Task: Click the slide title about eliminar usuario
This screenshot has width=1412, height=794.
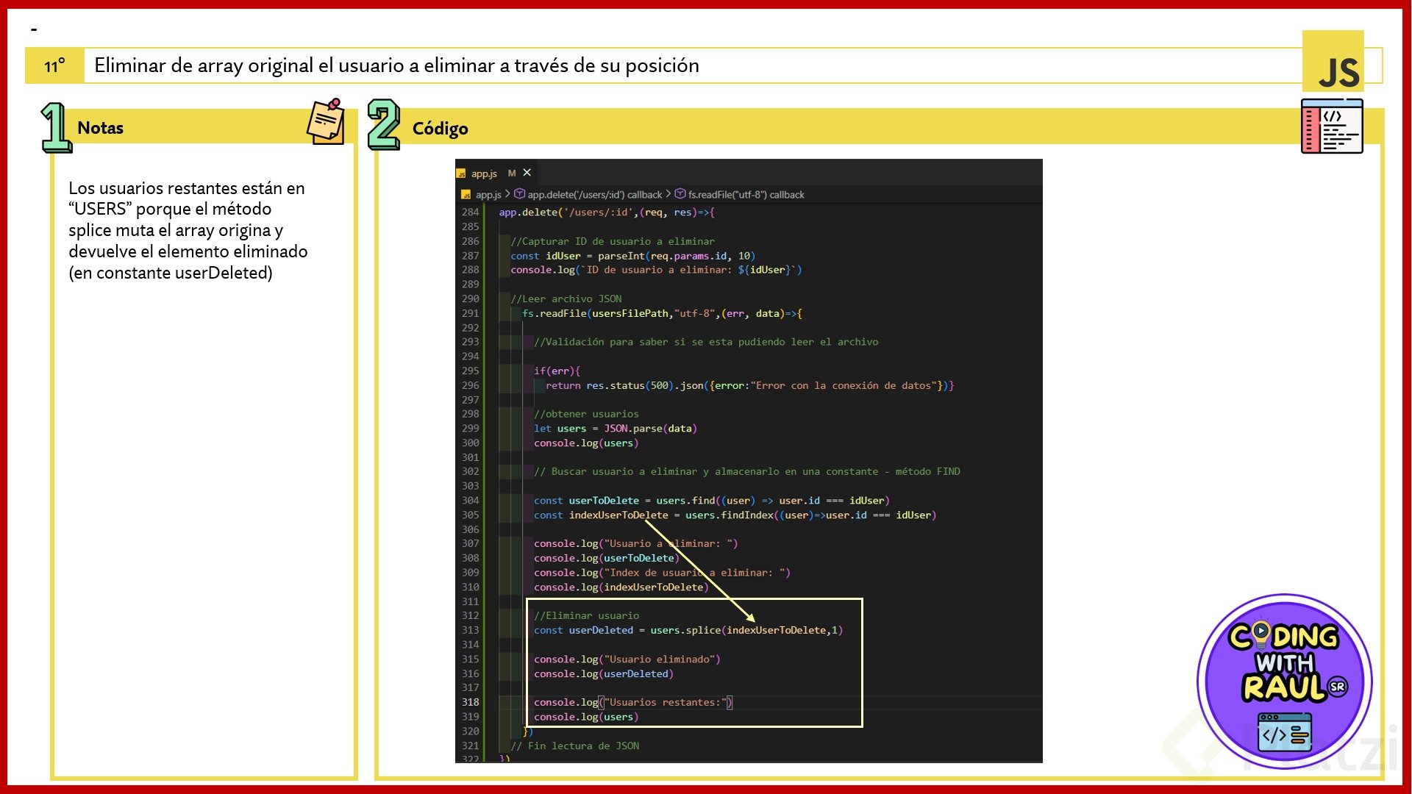Action: point(396,65)
